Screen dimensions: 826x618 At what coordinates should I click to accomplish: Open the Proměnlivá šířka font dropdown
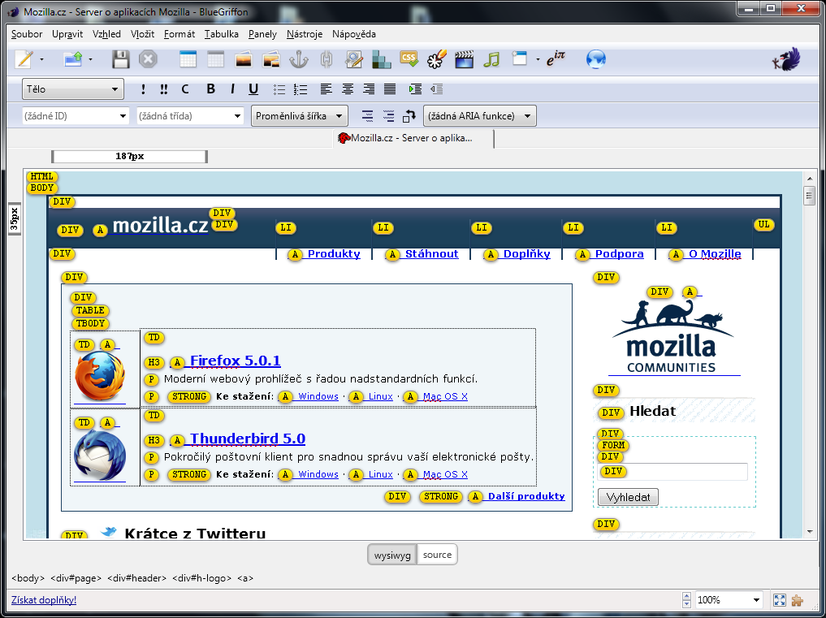click(299, 116)
